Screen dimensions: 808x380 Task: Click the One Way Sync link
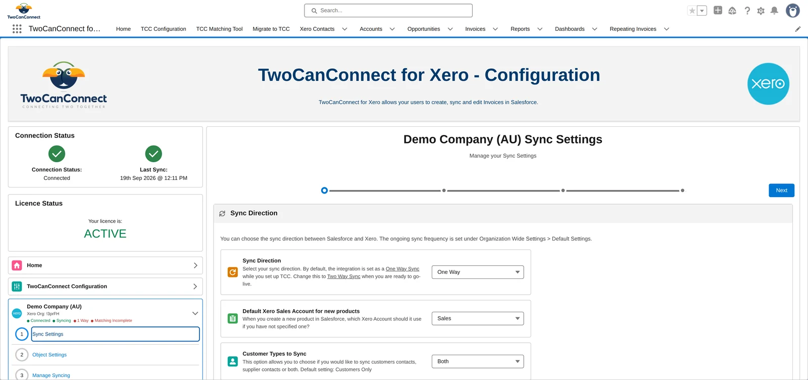click(402, 269)
